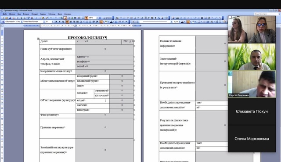Select the Єлизавета Піскун participant tile

252,112
